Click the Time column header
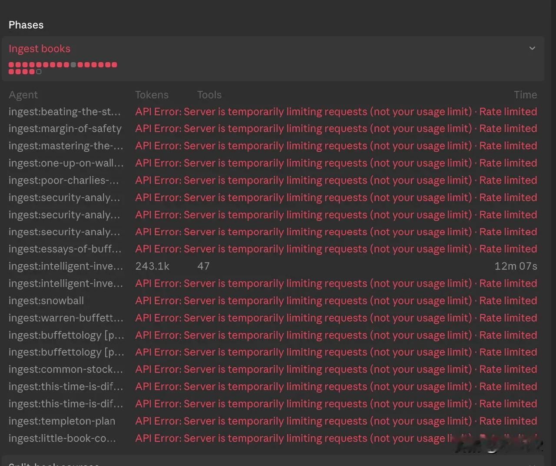Screen dimensions: 556x466 [526, 95]
